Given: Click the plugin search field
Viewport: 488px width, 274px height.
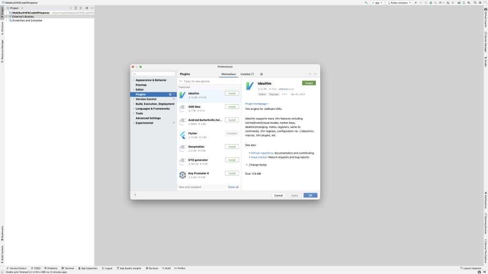Looking at the screenshot, I should (209, 81).
